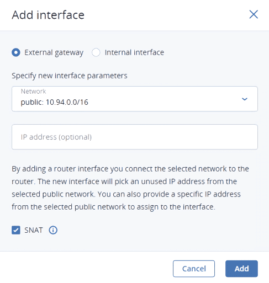Open the SNAT info tooltip icon
Image resolution: width=269 pixels, height=283 pixels.
(53, 230)
